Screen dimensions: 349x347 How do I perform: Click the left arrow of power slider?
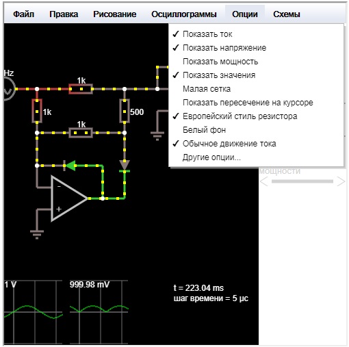tap(263, 181)
